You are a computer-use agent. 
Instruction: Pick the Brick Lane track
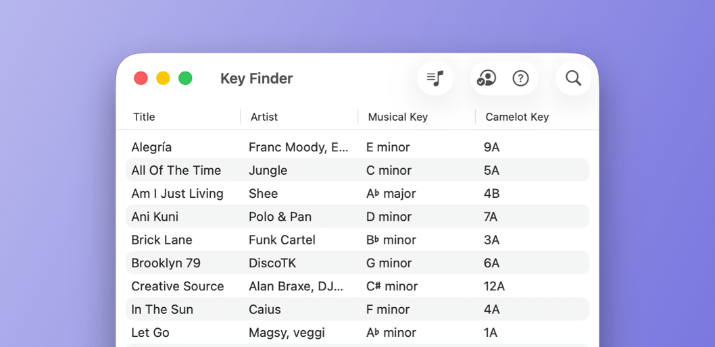[x=162, y=240]
